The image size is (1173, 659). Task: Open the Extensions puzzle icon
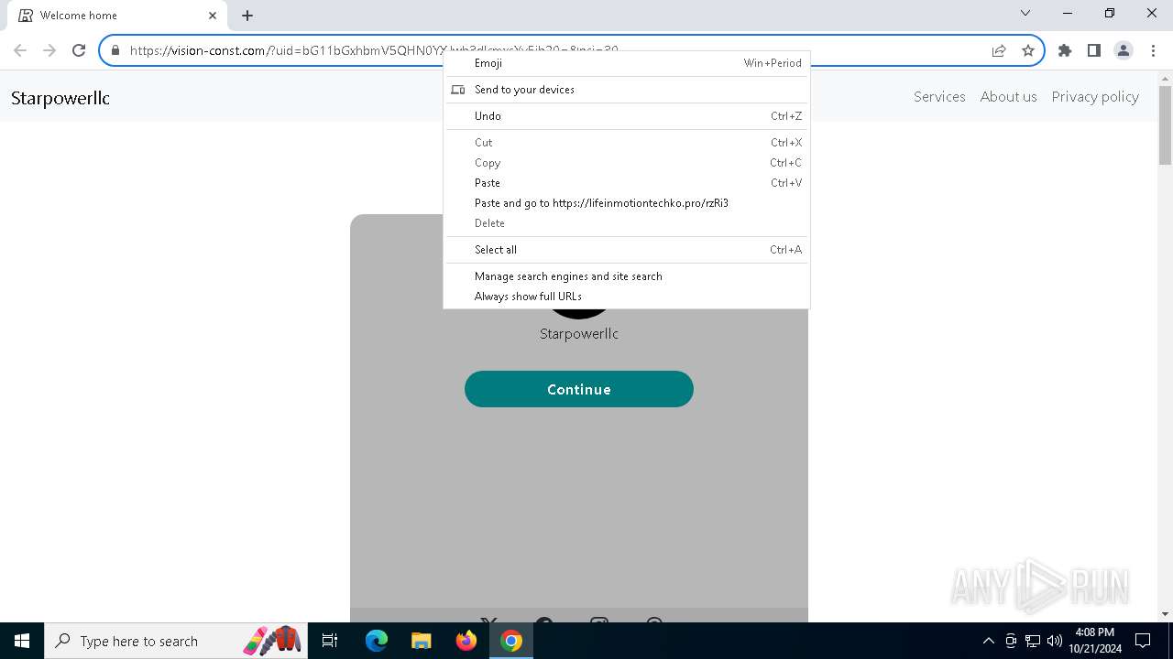1065,50
